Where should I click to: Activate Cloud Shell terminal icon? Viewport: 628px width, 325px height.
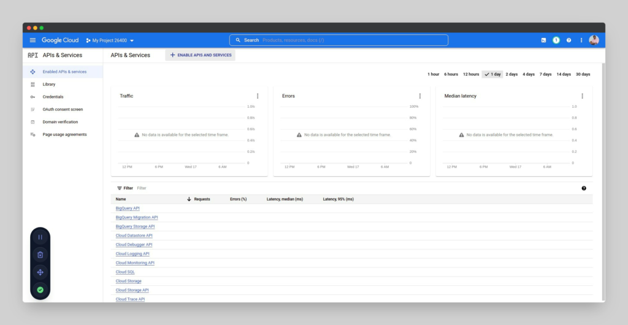pyautogui.click(x=543, y=40)
